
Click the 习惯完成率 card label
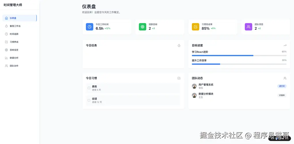(207, 24)
